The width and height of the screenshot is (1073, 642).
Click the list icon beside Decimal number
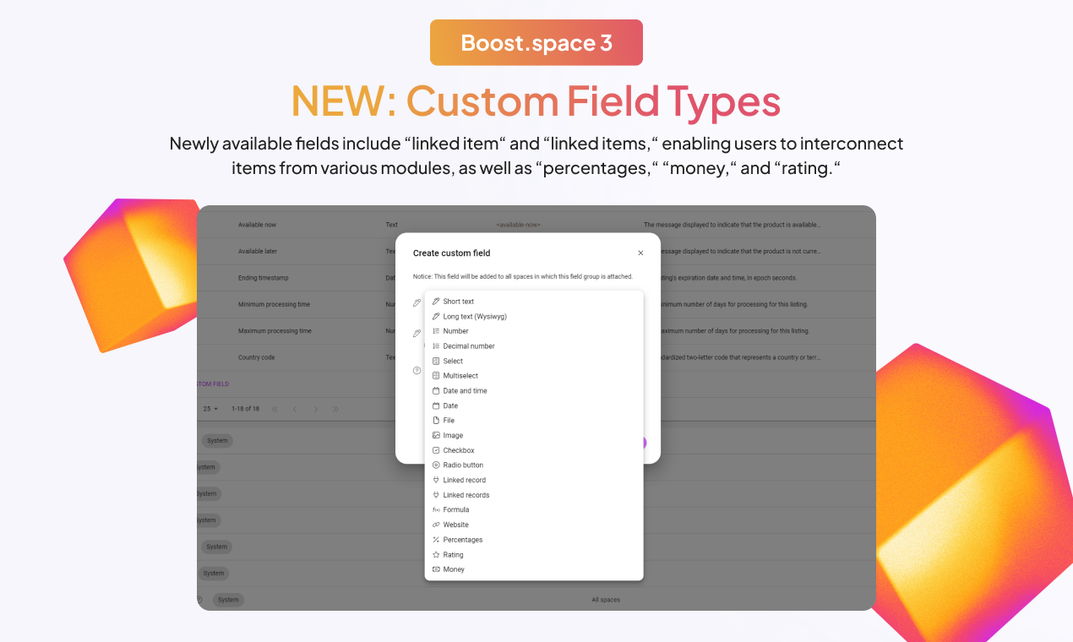tap(436, 346)
